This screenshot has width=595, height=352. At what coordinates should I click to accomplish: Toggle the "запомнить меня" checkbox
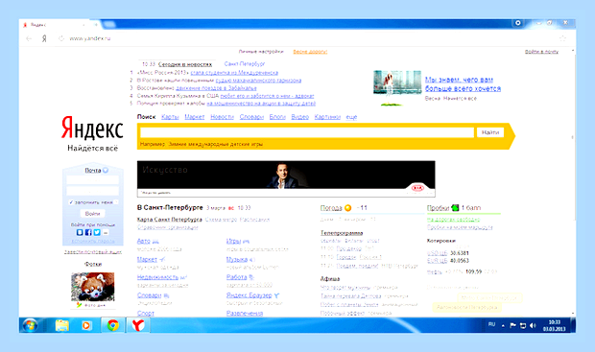(x=71, y=202)
